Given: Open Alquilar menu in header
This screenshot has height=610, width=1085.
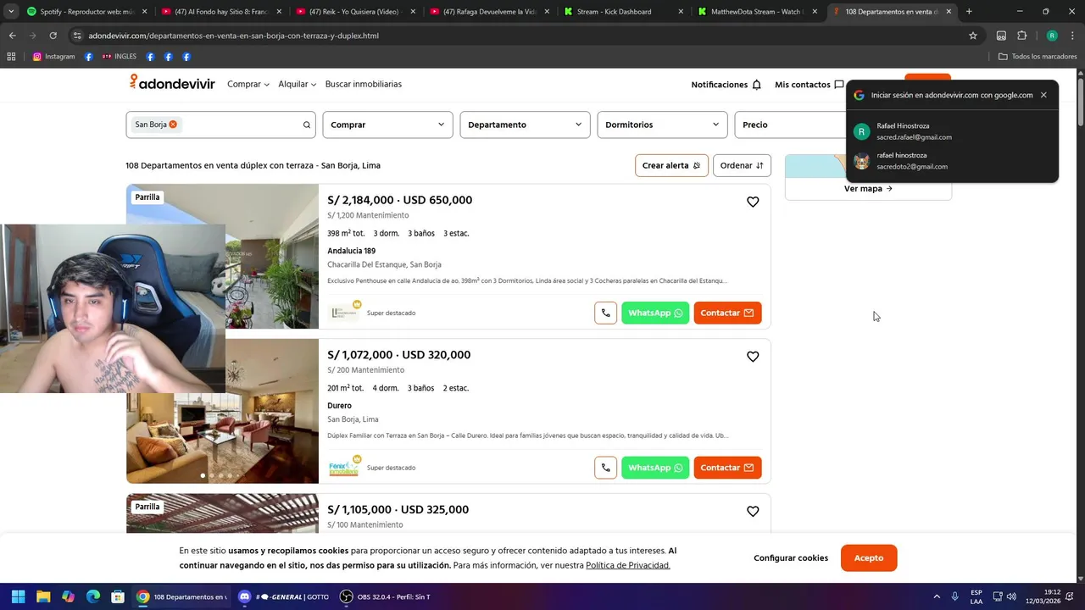Looking at the screenshot, I should tap(298, 85).
